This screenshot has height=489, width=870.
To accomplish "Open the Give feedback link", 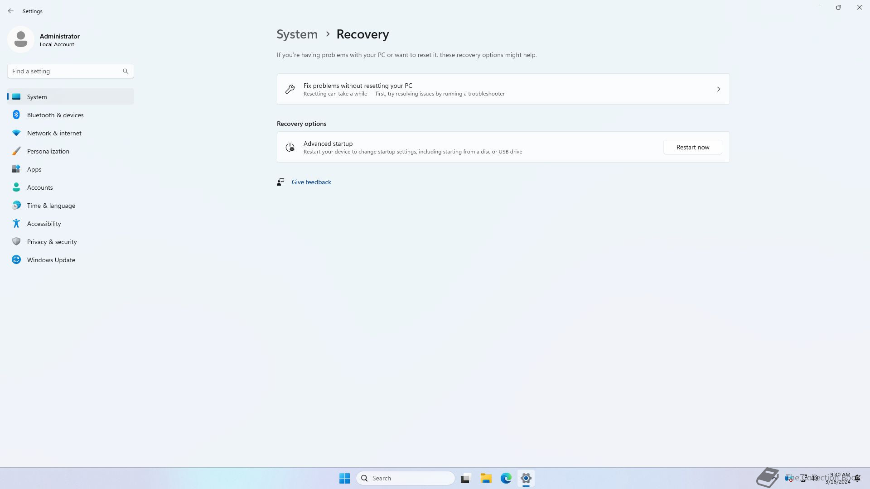I will pyautogui.click(x=311, y=182).
